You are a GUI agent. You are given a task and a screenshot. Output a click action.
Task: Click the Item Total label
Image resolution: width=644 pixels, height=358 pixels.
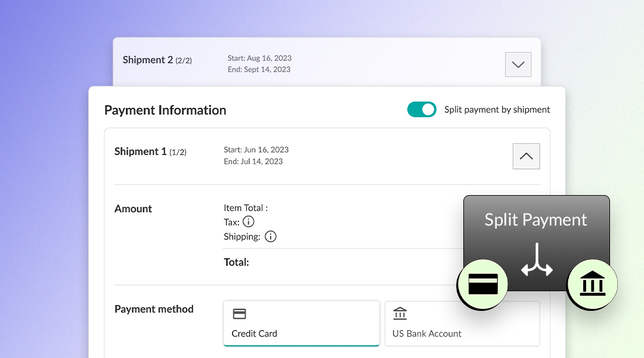coord(246,208)
